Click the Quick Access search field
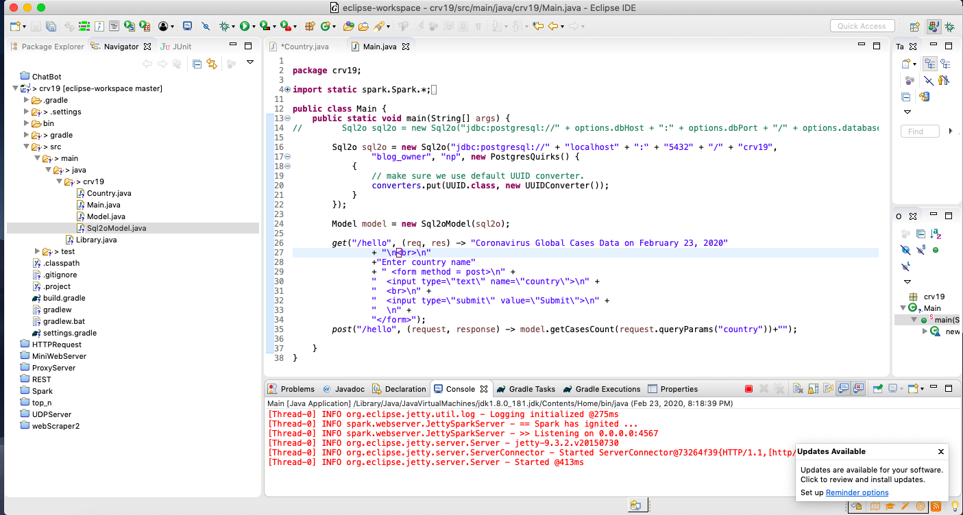The image size is (963, 515). click(862, 26)
